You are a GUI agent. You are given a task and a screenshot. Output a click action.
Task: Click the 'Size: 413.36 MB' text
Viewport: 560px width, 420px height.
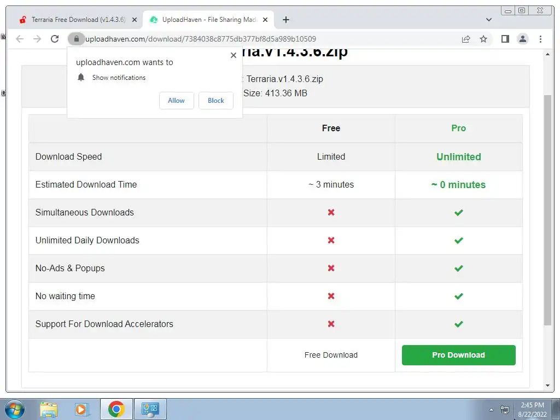click(276, 93)
